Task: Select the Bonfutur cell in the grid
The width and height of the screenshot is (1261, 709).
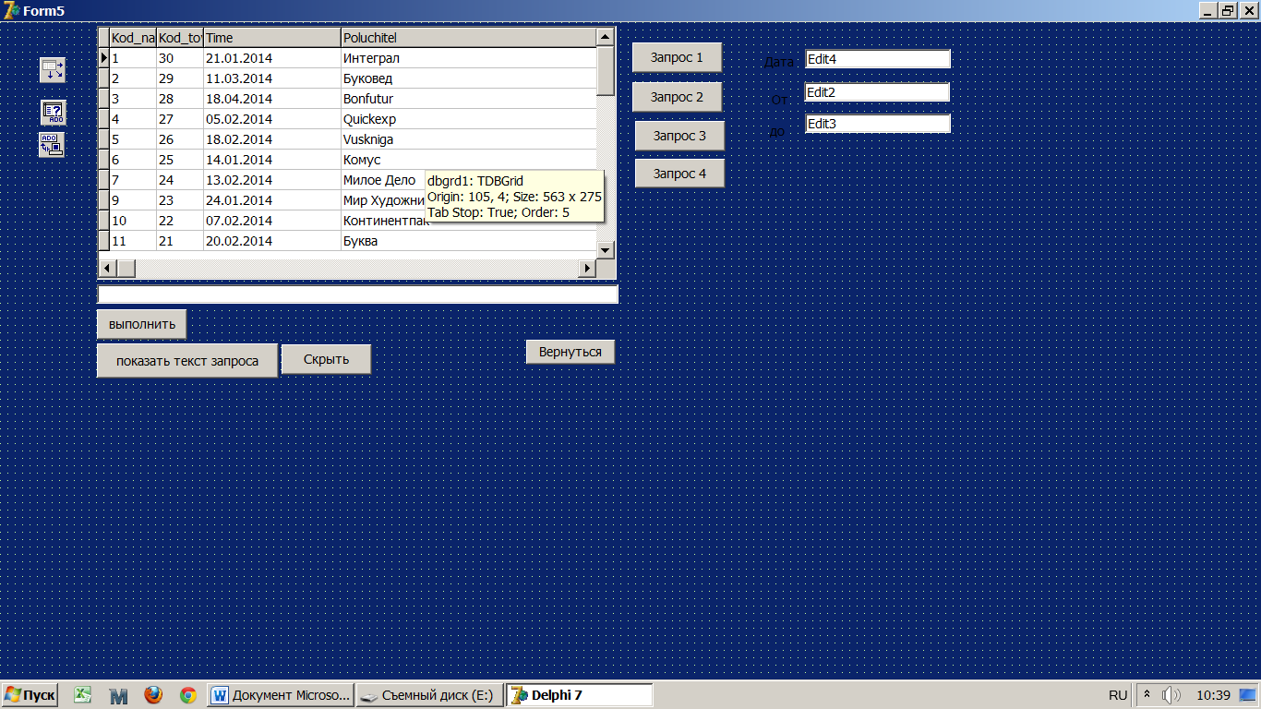Action: [469, 99]
